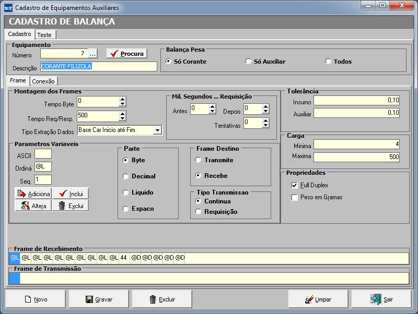This screenshot has height=314, width=418.
Task: Click the ellipsis button beside Número
Action: pos(92,54)
